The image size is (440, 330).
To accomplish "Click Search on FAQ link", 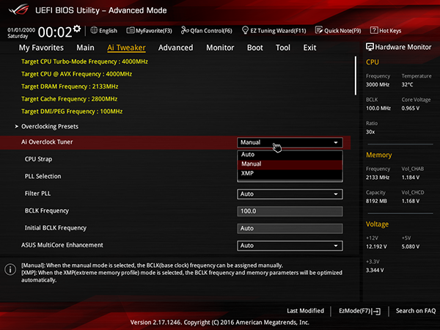I will pos(416,311).
